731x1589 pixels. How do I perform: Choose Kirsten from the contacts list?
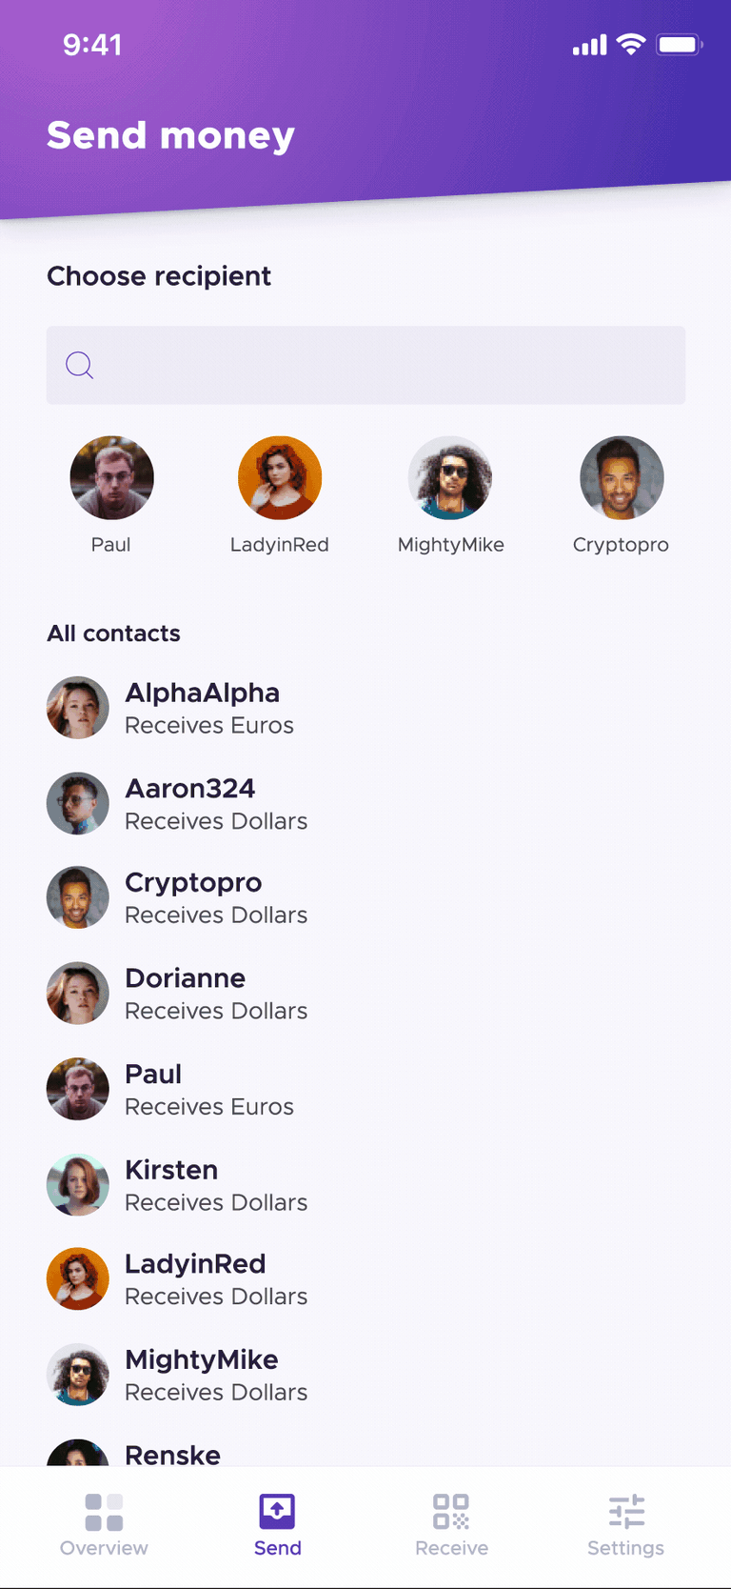[365, 1184]
